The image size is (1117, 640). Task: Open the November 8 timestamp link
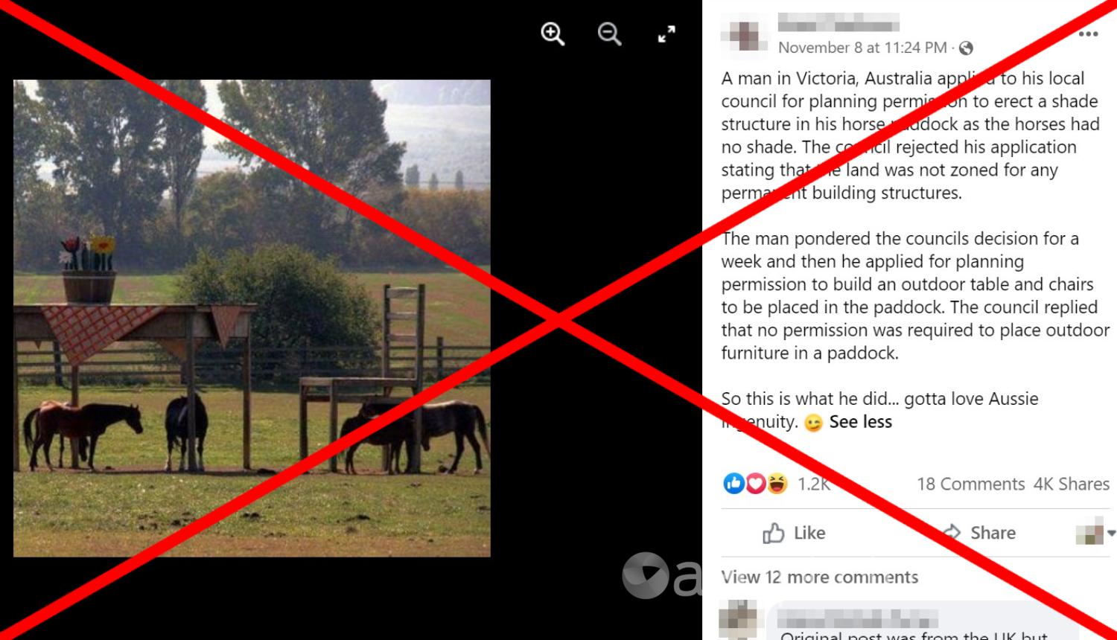862,48
